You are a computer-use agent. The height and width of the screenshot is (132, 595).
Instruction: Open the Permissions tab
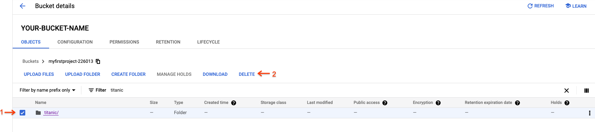pyautogui.click(x=124, y=42)
